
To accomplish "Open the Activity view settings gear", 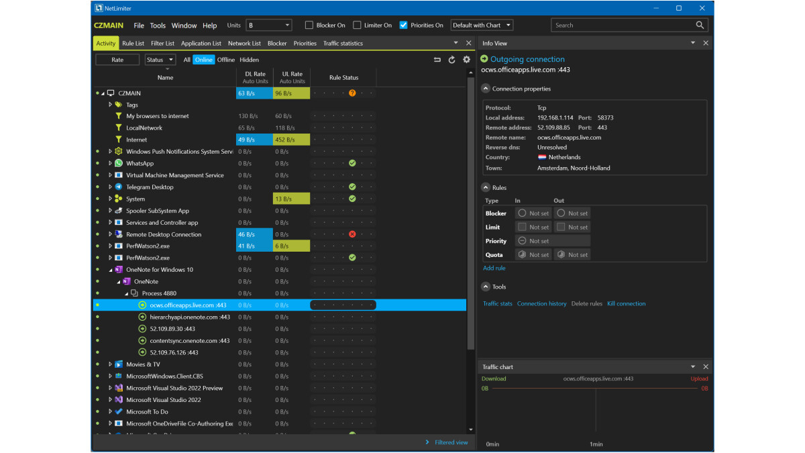I will pos(466,60).
